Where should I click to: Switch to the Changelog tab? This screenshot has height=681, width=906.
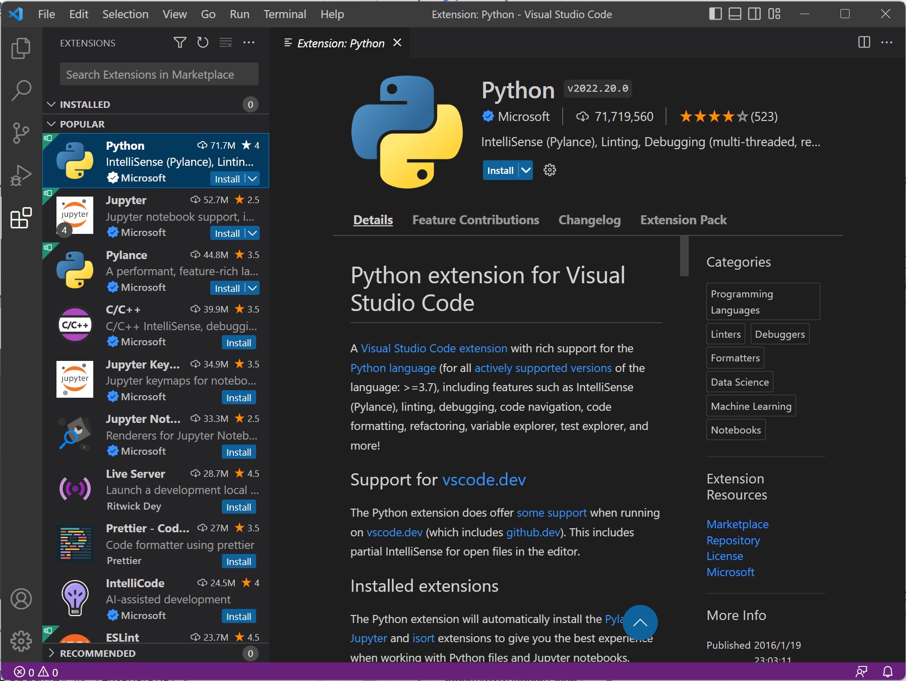coord(589,220)
